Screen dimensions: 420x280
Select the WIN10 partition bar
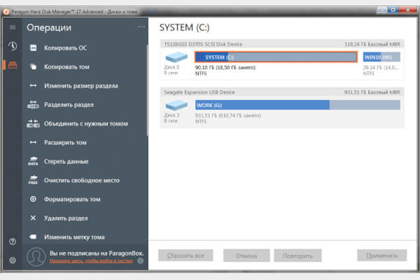(x=381, y=57)
